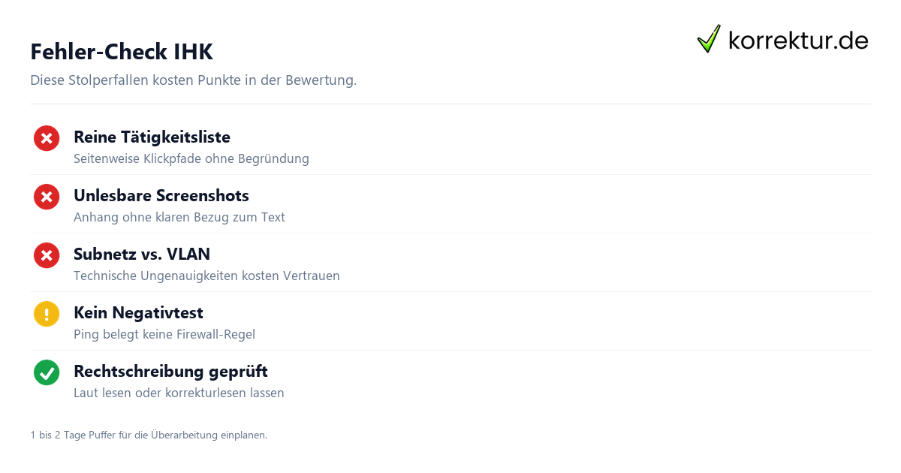Screen dimensions: 901x473
Task: Click the Rechtschreibung geprüft title
Action: tap(170, 372)
